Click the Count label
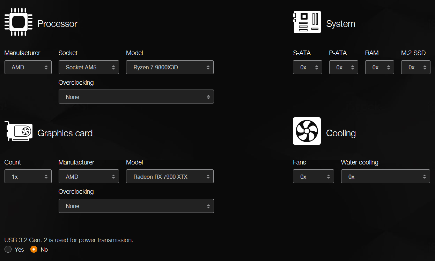 coord(13,162)
